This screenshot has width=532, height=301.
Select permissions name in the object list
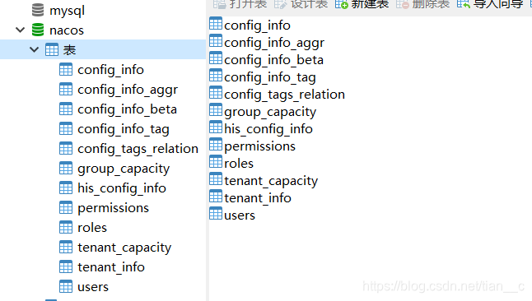[x=260, y=146]
